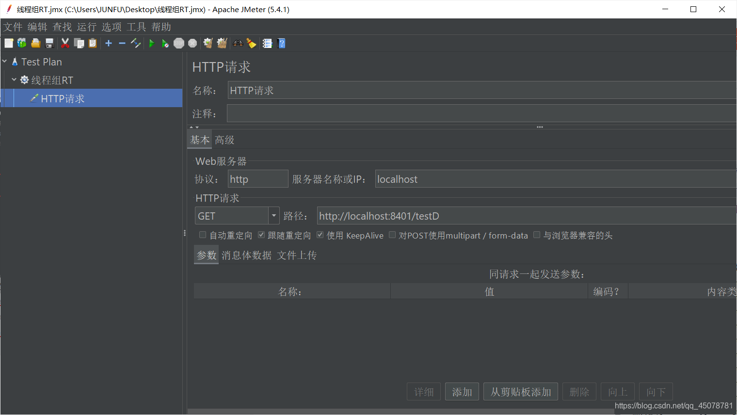Viewport: 737px width, 415px height.
Task: Click the 向下 button
Action: [x=656, y=392]
